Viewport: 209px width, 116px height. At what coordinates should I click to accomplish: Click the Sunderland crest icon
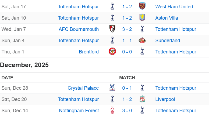142,40
